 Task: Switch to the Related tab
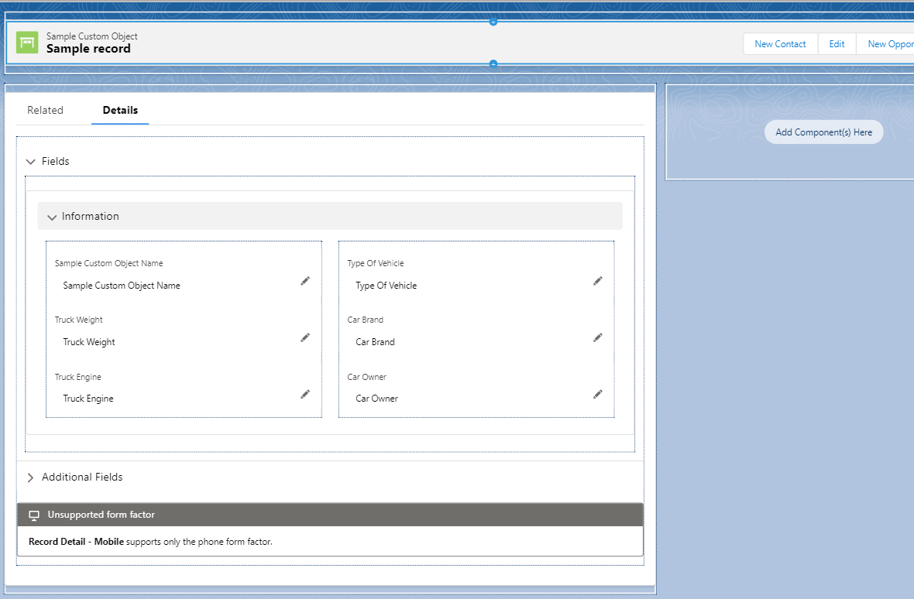(x=45, y=110)
